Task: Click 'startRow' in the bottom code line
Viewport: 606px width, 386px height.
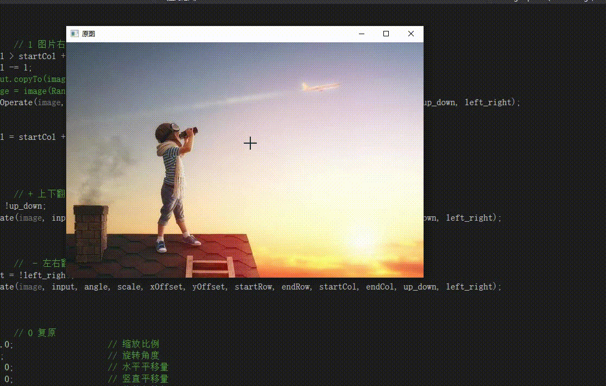Action: pyautogui.click(x=255, y=287)
